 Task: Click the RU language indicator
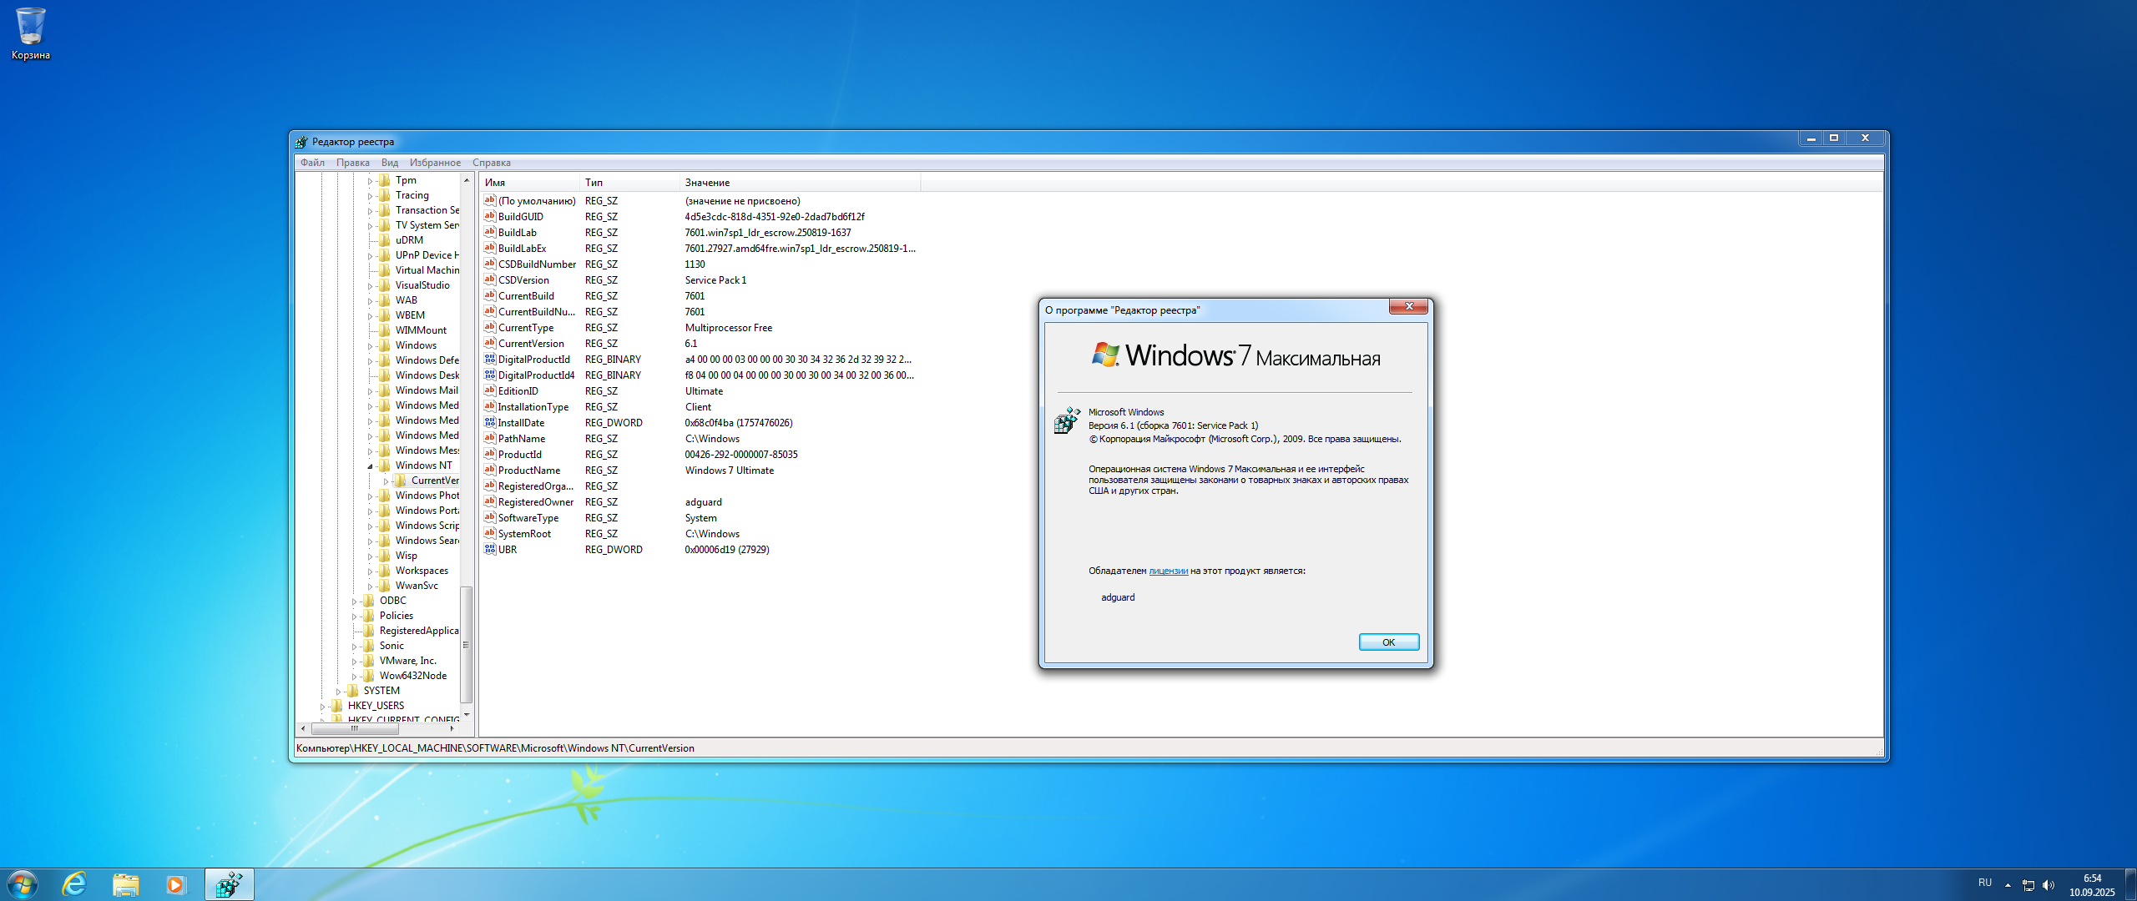pos(1985,883)
